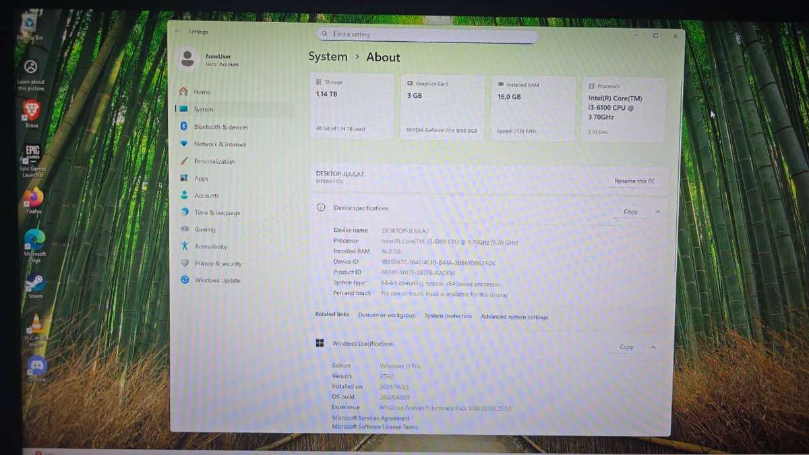Copy the Windows specifications
Viewport: 809px width, 455px height.
(625, 346)
